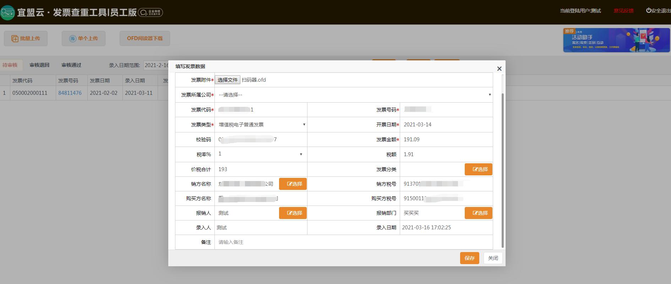The image size is (671, 284).
Task: Click the 保存 save button
Action: (x=469, y=258)
